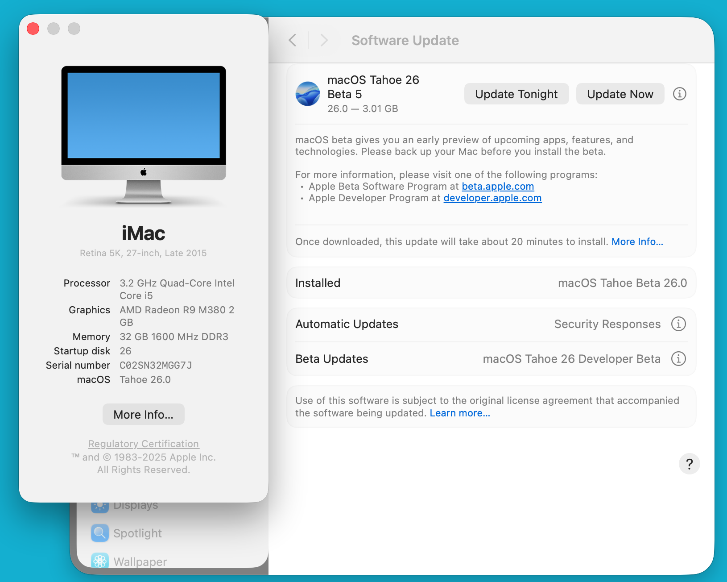Click the 26.0 — 3.01 GB size text
The width and height of the screenshot is (727, 582).
(x=363, y=109)
